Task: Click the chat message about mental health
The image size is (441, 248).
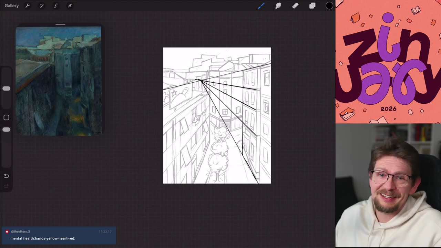Action: click(43, 238)
